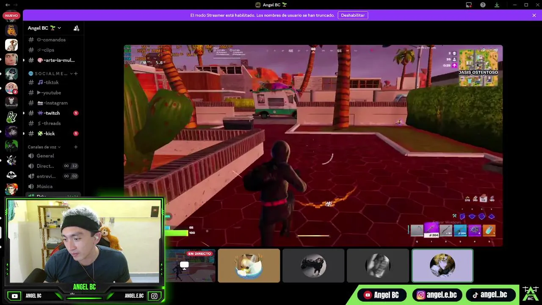The image size is (542, 305).
Task: Dismiss the Streamer mode banner with X
Action: pyautogui.click(x=534, y=15)
